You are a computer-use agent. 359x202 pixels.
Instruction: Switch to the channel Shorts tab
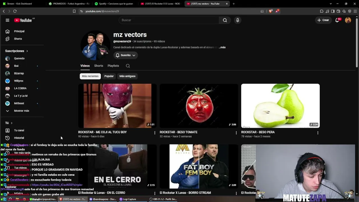pyautogui.click(x=99, y=66)
